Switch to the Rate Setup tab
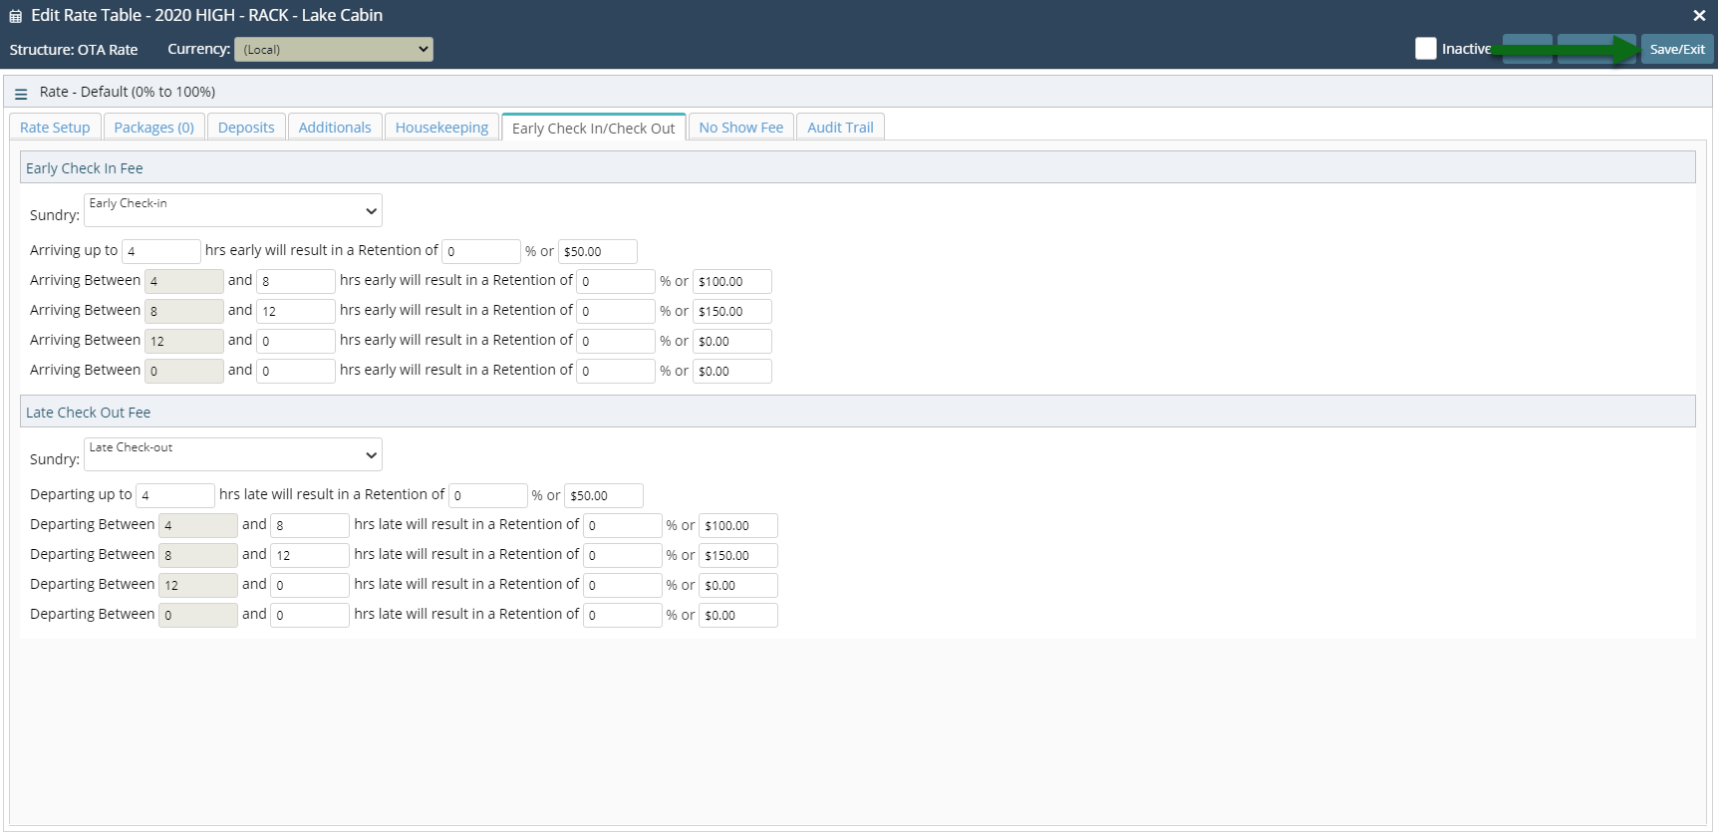Viewport: 1718px width, 836px height. point(55,128)
